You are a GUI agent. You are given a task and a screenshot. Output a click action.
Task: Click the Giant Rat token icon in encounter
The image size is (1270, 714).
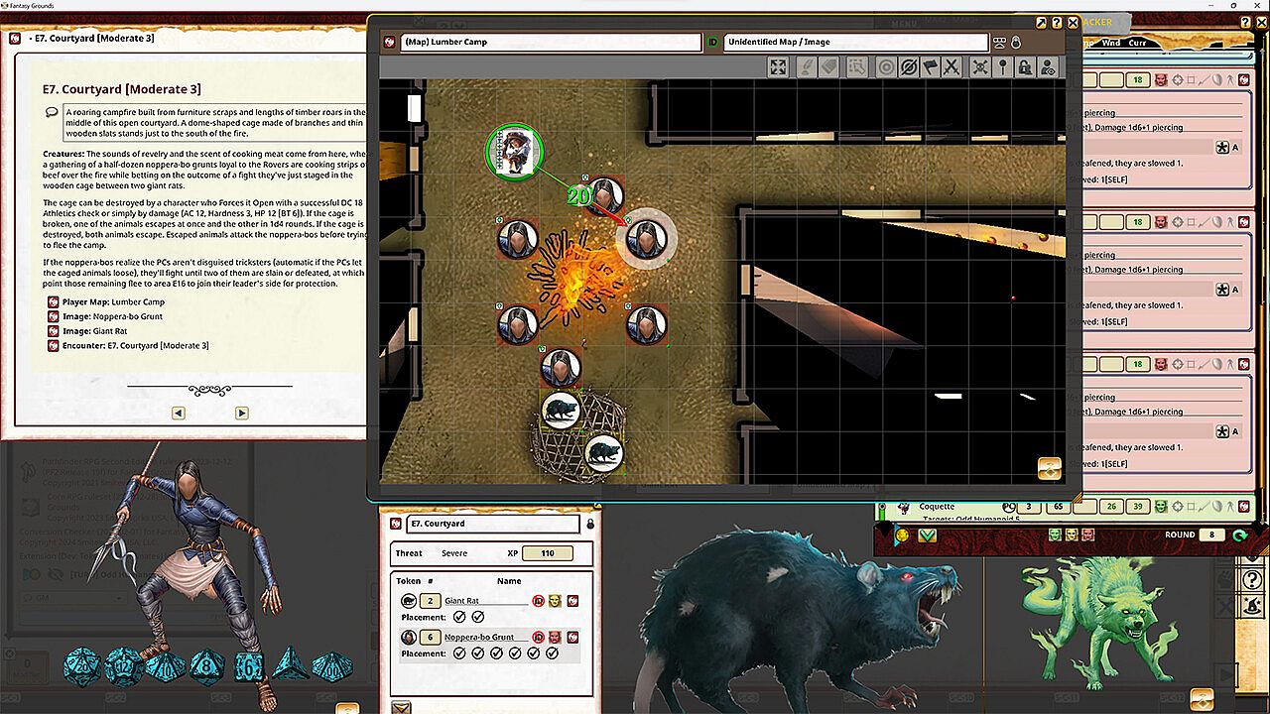(x=409, y=601)
